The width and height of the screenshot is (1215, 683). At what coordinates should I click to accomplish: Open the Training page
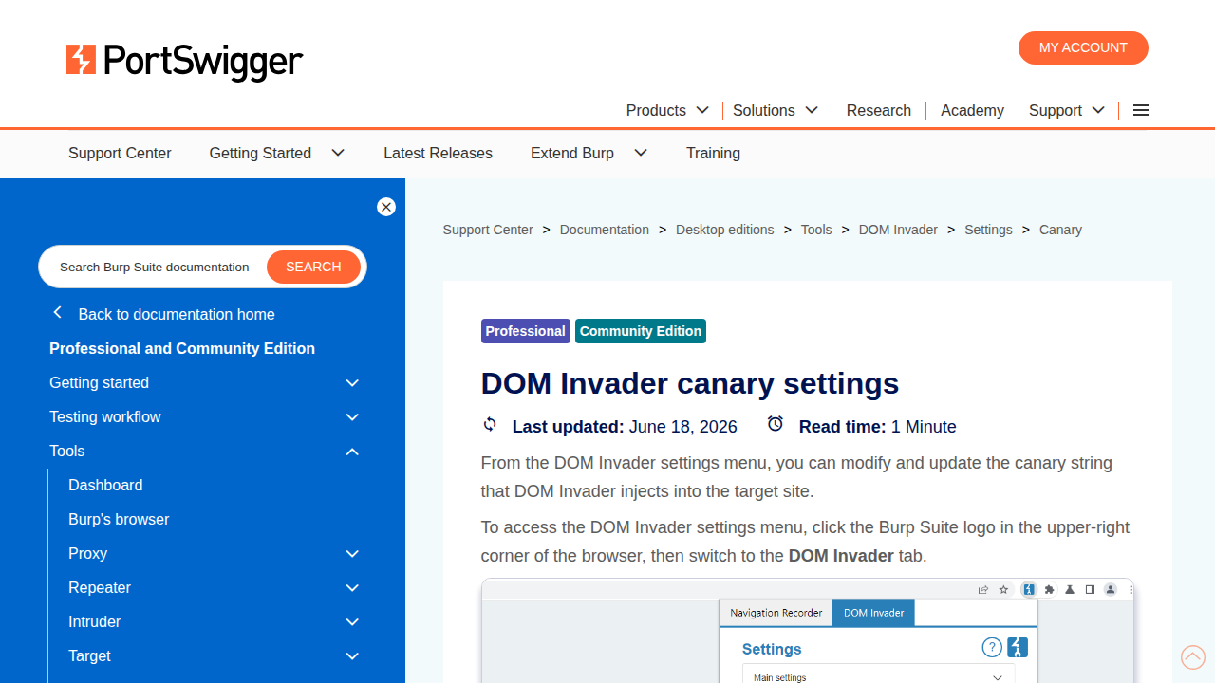pos(713,153)
